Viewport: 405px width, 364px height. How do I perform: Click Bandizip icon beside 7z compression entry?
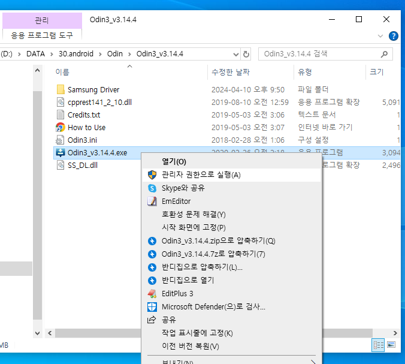click(152, 254)
